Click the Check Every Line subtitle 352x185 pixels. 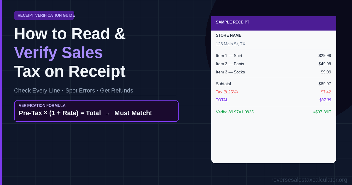(x=37, y=90)
